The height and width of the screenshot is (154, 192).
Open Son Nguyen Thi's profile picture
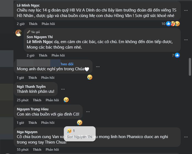click(19, 33)
